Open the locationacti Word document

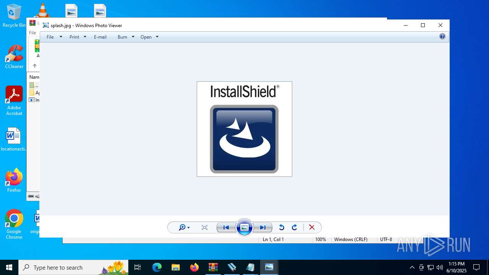coord(13,139)
